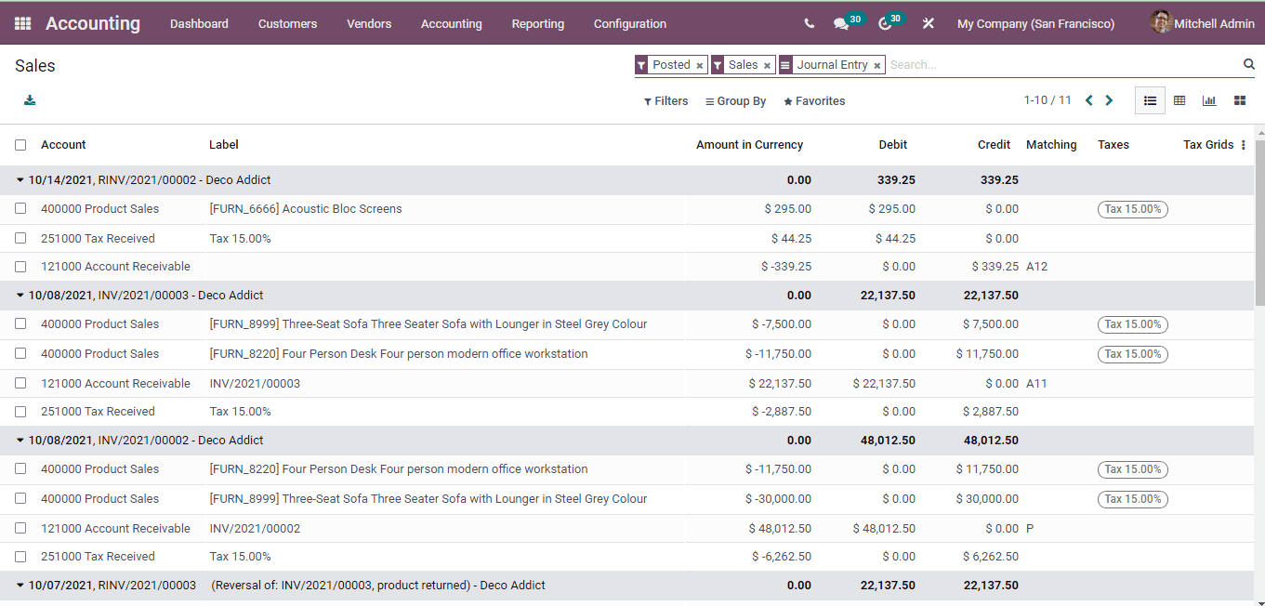Open the Filters panel
Image resolution: width=1265 pixels, height=606 pixels.
click(665, 100)
